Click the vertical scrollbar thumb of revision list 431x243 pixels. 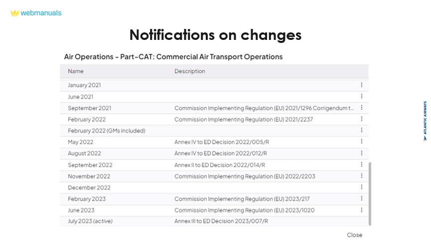[x=369, y=192]
